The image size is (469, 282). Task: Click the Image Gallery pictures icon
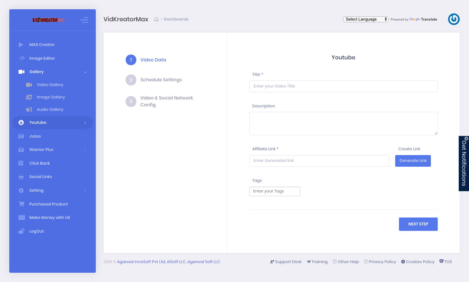(x=29, y=97)
